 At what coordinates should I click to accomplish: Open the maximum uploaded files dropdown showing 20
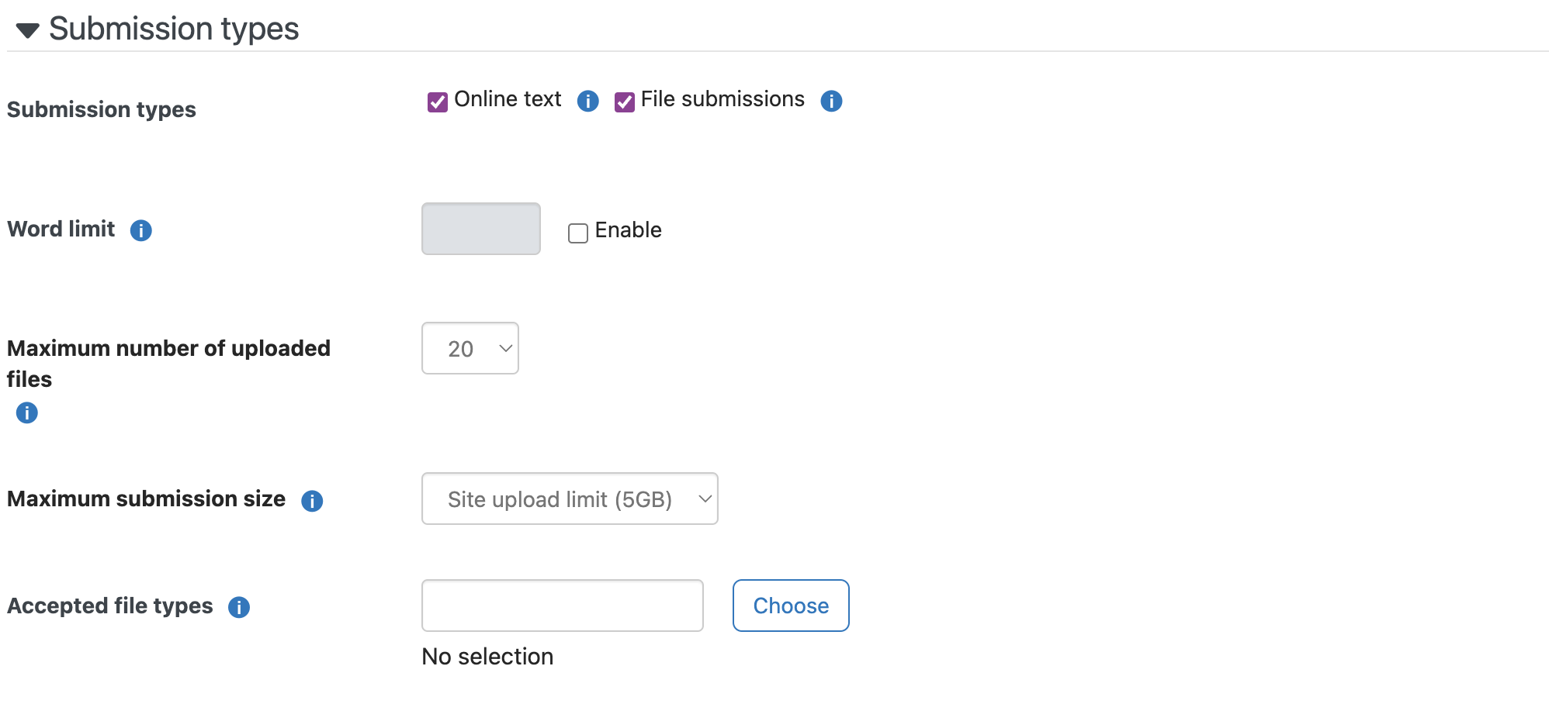coord(470,348)
